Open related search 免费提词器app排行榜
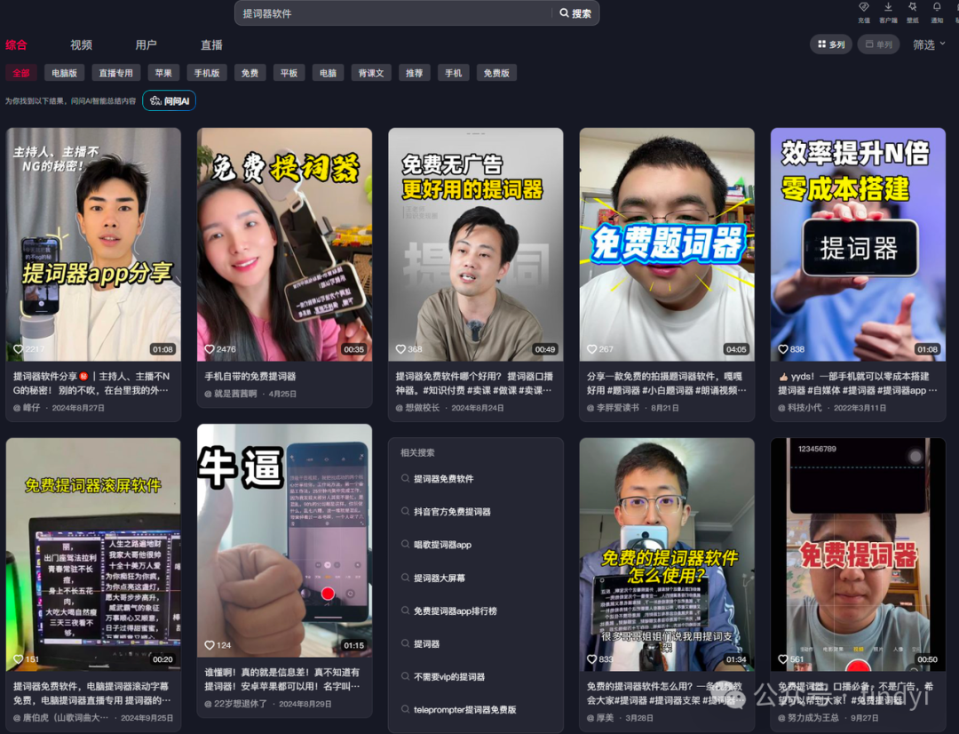The image size is (959, 734). click(x=455, y=611)
